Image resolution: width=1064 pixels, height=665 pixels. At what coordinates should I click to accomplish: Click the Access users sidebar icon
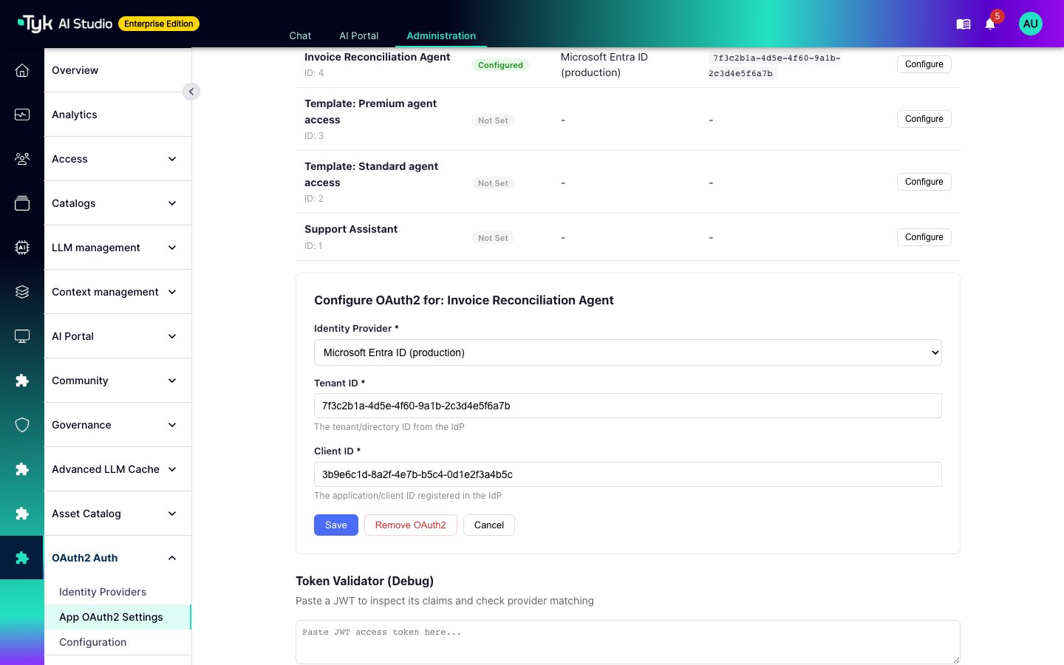pos(22,159)
